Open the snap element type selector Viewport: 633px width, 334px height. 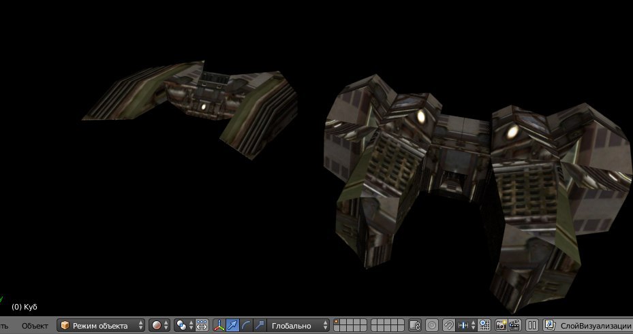click(x=466, y=325)
